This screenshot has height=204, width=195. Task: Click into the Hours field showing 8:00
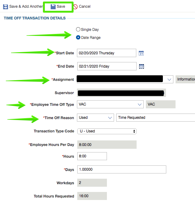click(92, 156)
